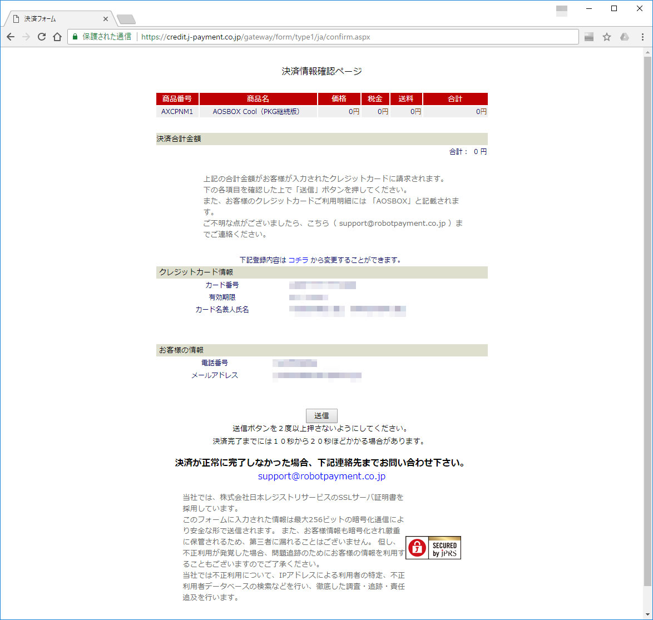Viewport: 653px width, 620px height.
Task: Click the お客様の情報 section header
Action: coord(322,350)
